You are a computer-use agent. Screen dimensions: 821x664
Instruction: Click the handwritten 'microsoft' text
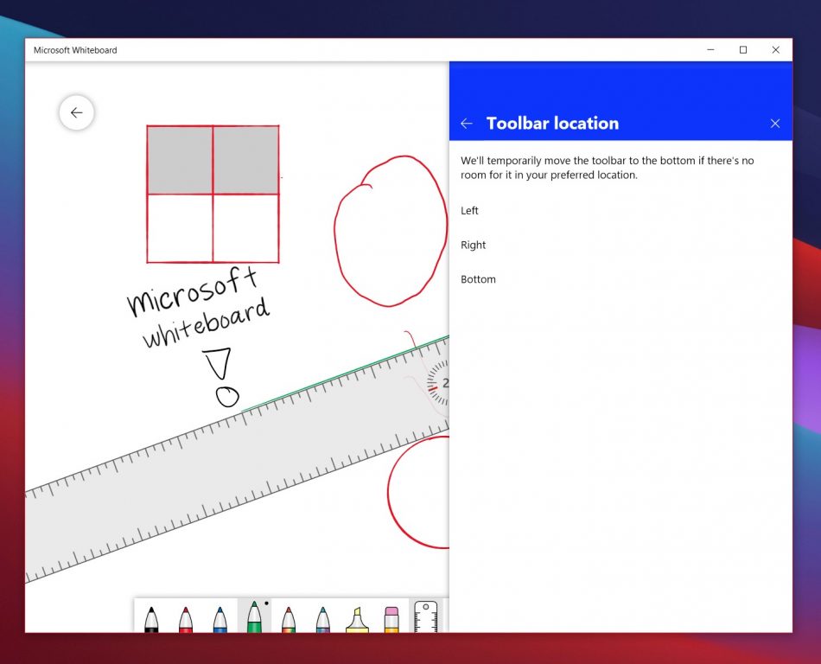(192, 291)
